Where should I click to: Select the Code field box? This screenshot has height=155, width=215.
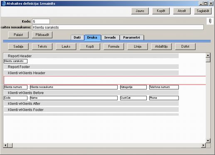pos(15,98)
